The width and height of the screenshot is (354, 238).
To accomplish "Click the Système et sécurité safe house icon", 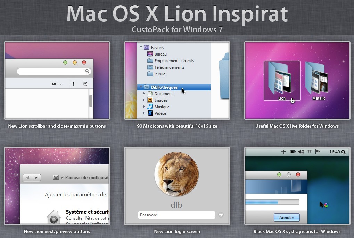I will tap(54, 217).
